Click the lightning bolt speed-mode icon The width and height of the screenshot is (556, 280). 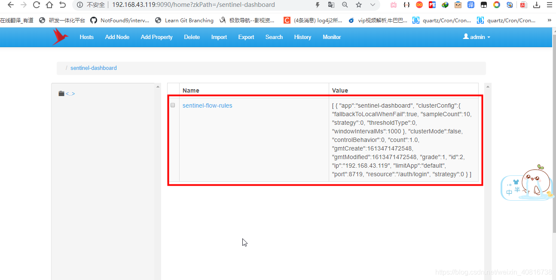[x=318, y=5]
